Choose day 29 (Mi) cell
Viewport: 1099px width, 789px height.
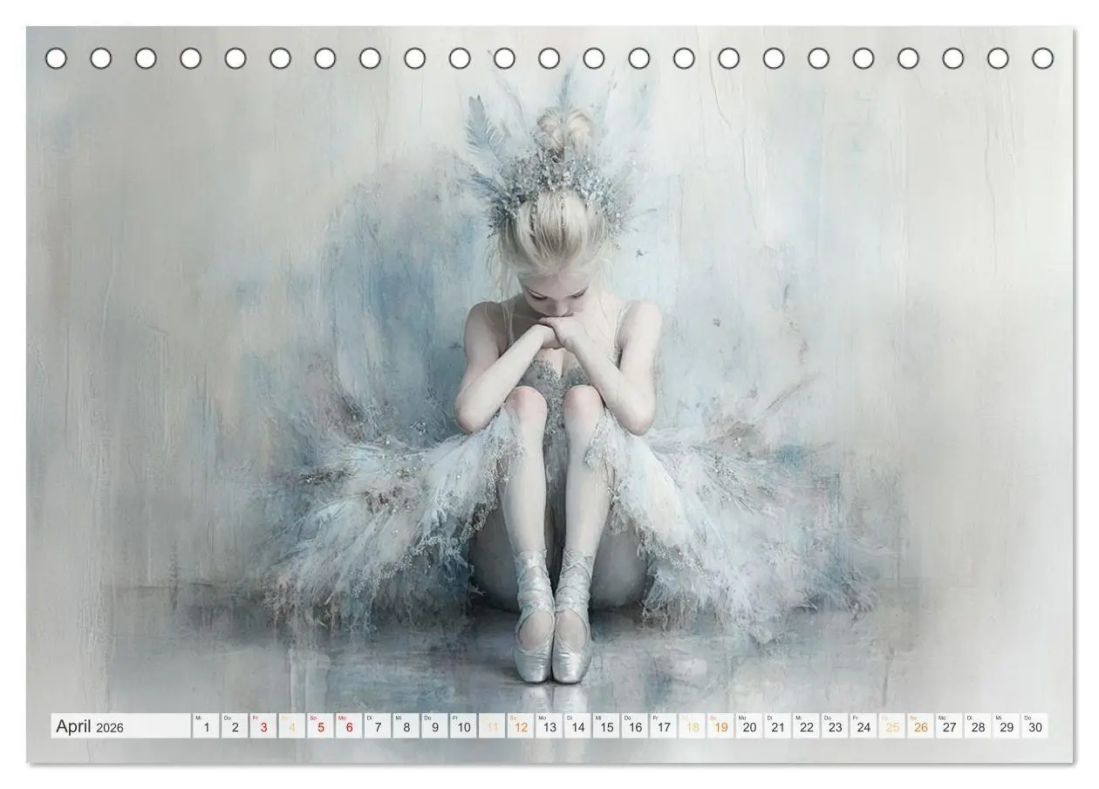pyautogui.click(x=1007, y=726)
